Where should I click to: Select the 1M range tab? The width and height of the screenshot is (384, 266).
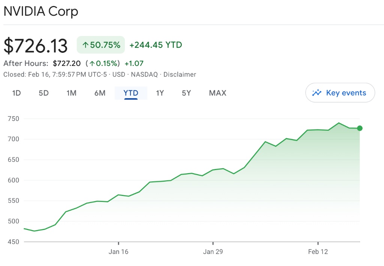coord(72,93)
